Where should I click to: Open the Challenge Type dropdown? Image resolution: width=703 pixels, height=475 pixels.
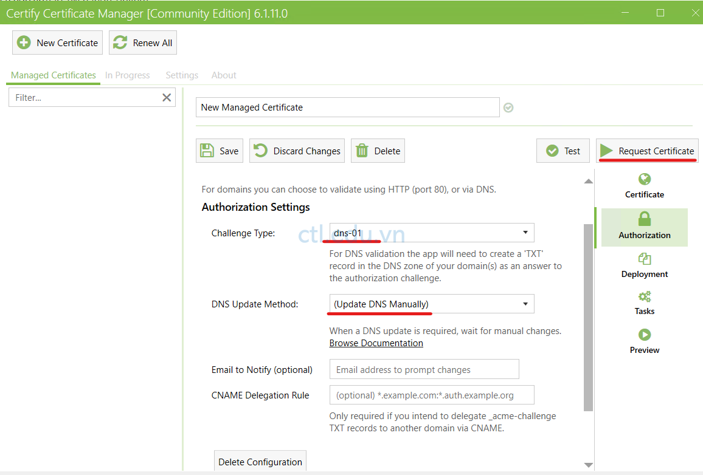(524, 233)
